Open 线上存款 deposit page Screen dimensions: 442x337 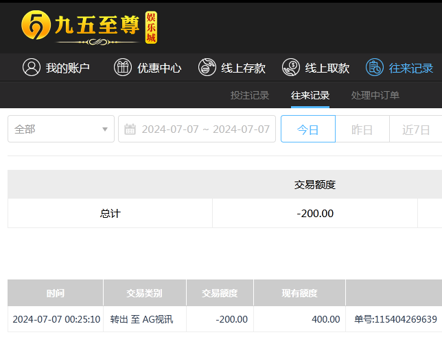click(232, 68)
